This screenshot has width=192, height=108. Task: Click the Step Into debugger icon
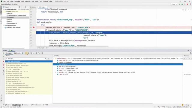point(29,53)
